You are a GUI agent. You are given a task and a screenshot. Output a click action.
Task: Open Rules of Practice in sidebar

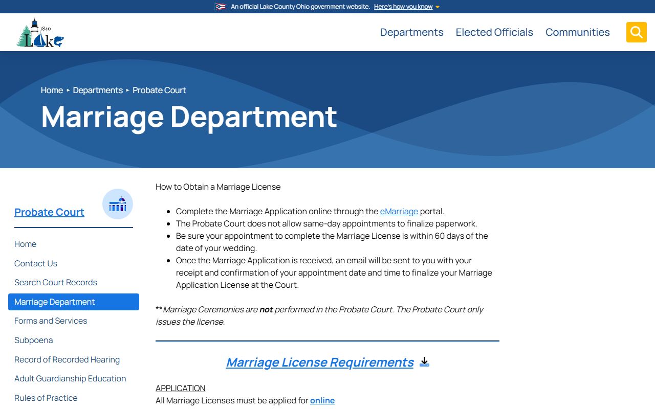pos(46,398)
